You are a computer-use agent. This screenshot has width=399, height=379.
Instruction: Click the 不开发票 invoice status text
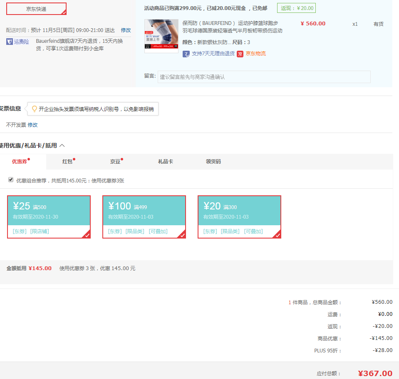pos(16,125)
